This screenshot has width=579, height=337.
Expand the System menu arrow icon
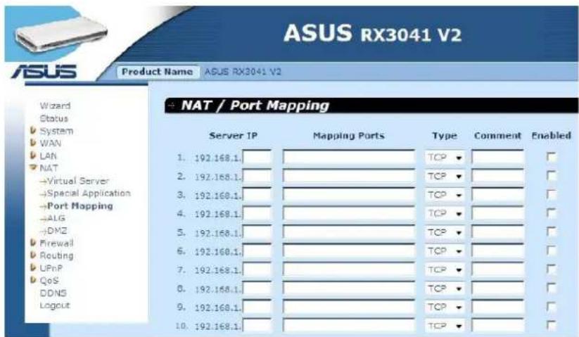[33, 130]
